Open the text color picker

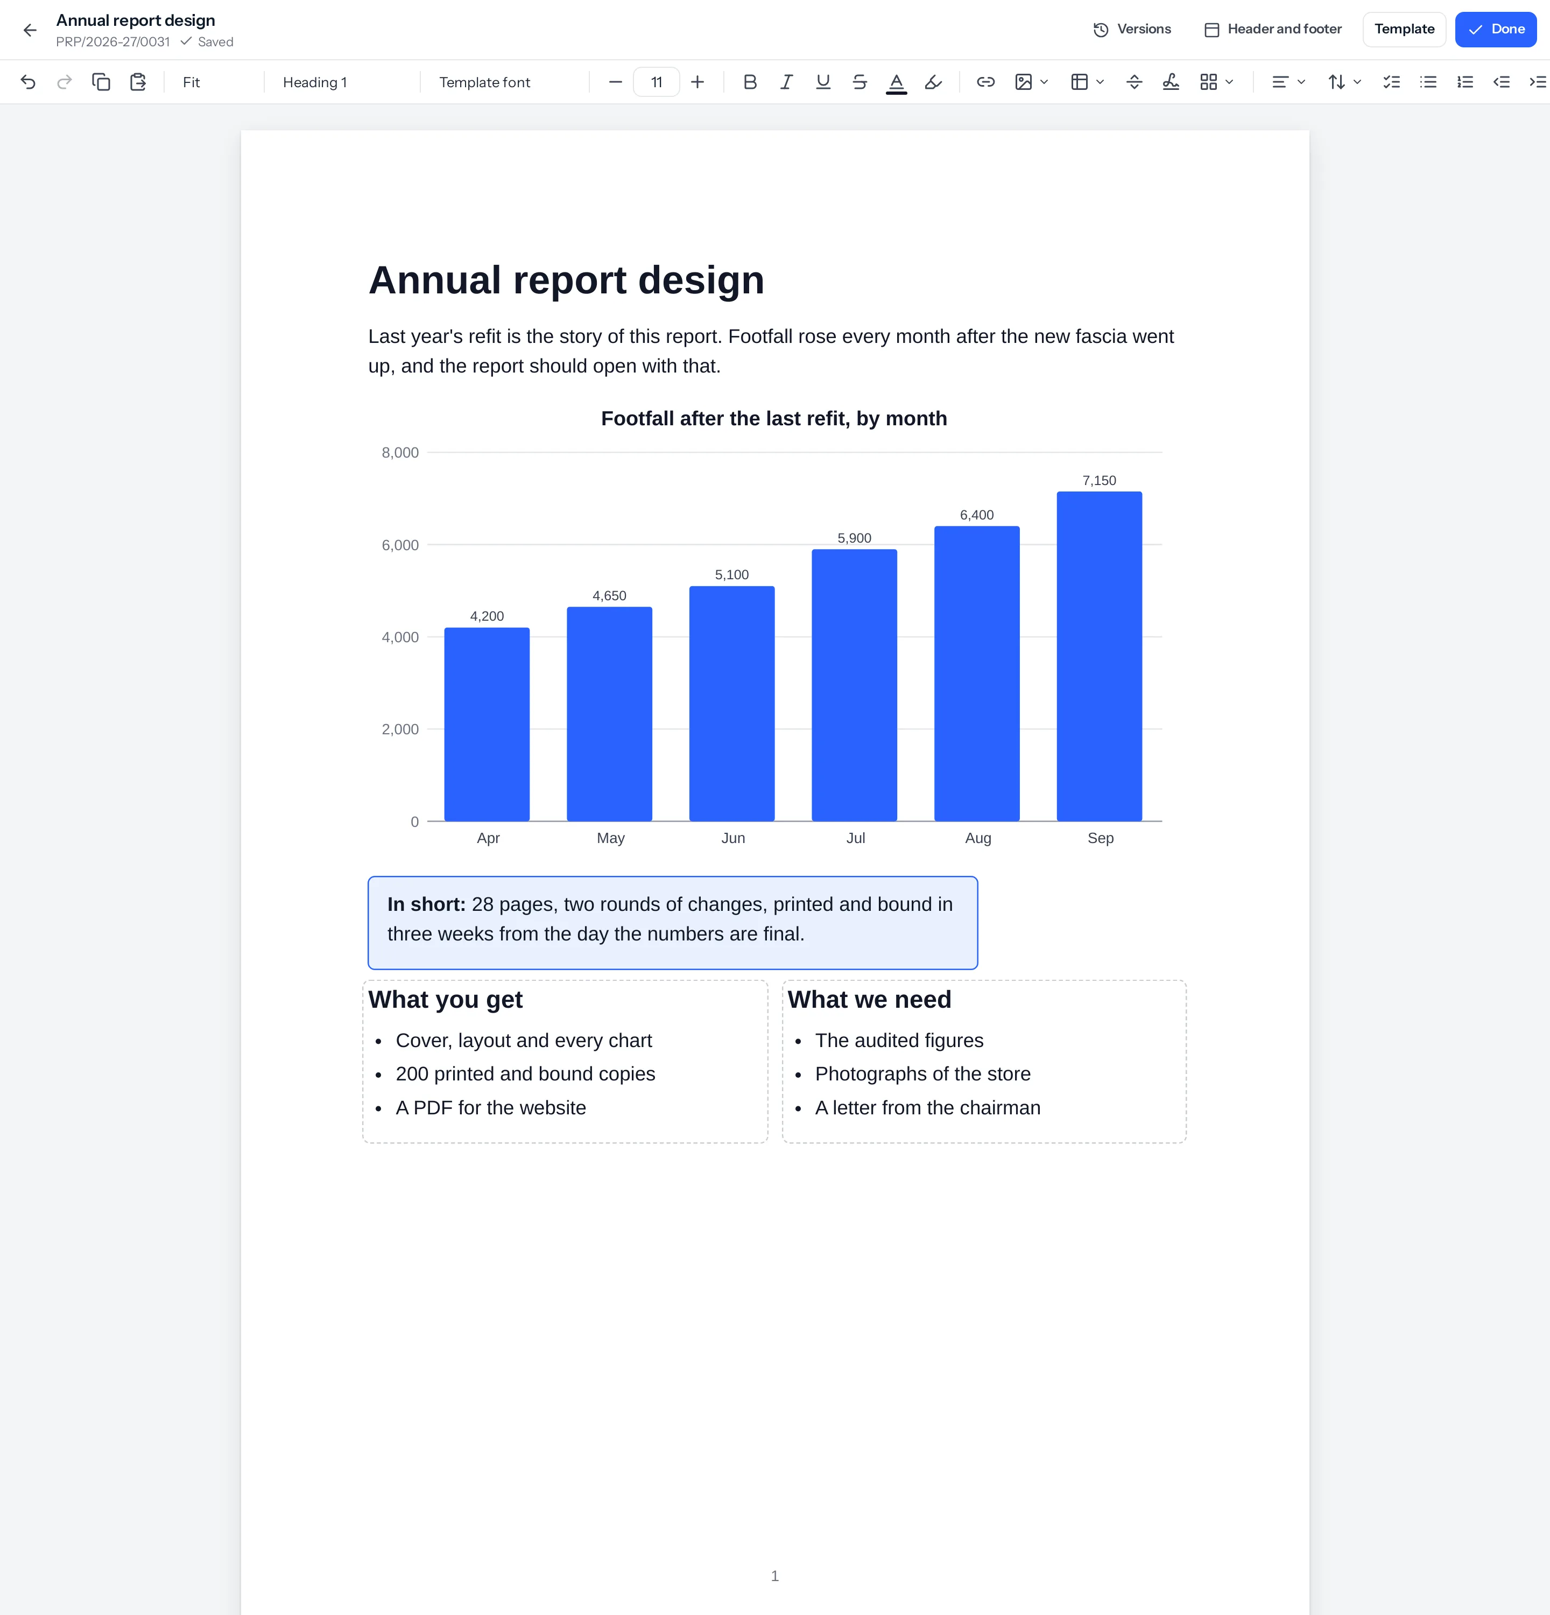click(896, 82)
